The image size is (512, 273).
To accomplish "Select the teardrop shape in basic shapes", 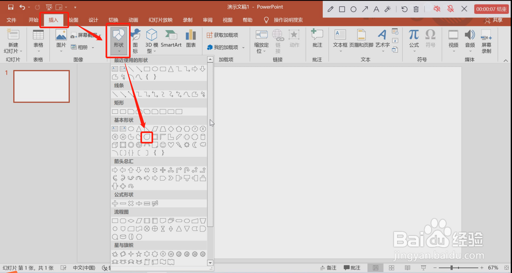I will click(147, 137).
